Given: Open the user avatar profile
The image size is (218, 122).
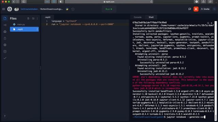Looking at the screenshot, I should click(x=16, y=9).
